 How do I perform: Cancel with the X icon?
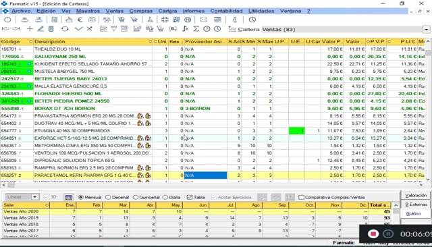pyautogui.click(x=90, y=29)
